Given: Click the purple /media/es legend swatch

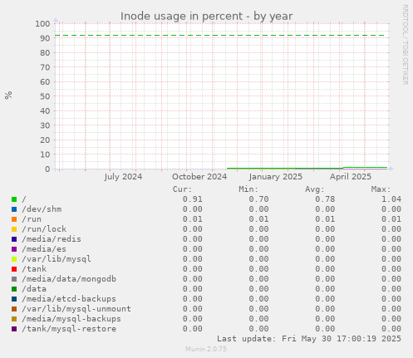Looking at the screenshot, I should 14,249.
